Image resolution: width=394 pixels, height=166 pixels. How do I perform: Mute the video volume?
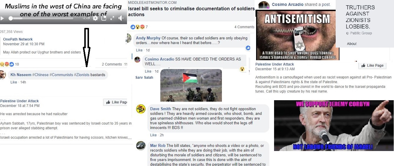pos(121,18)
